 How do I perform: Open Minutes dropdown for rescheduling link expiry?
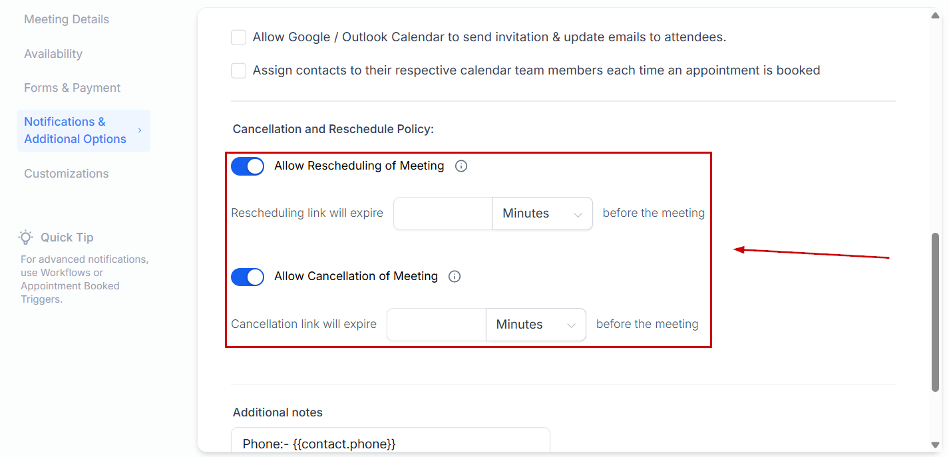[x=542, y=214]
